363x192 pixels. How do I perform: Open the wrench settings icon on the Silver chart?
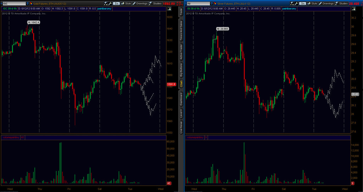pyautogui.click(x=296, y=4)
